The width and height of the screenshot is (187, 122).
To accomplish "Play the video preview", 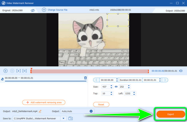I will click(x=5, y=71).
